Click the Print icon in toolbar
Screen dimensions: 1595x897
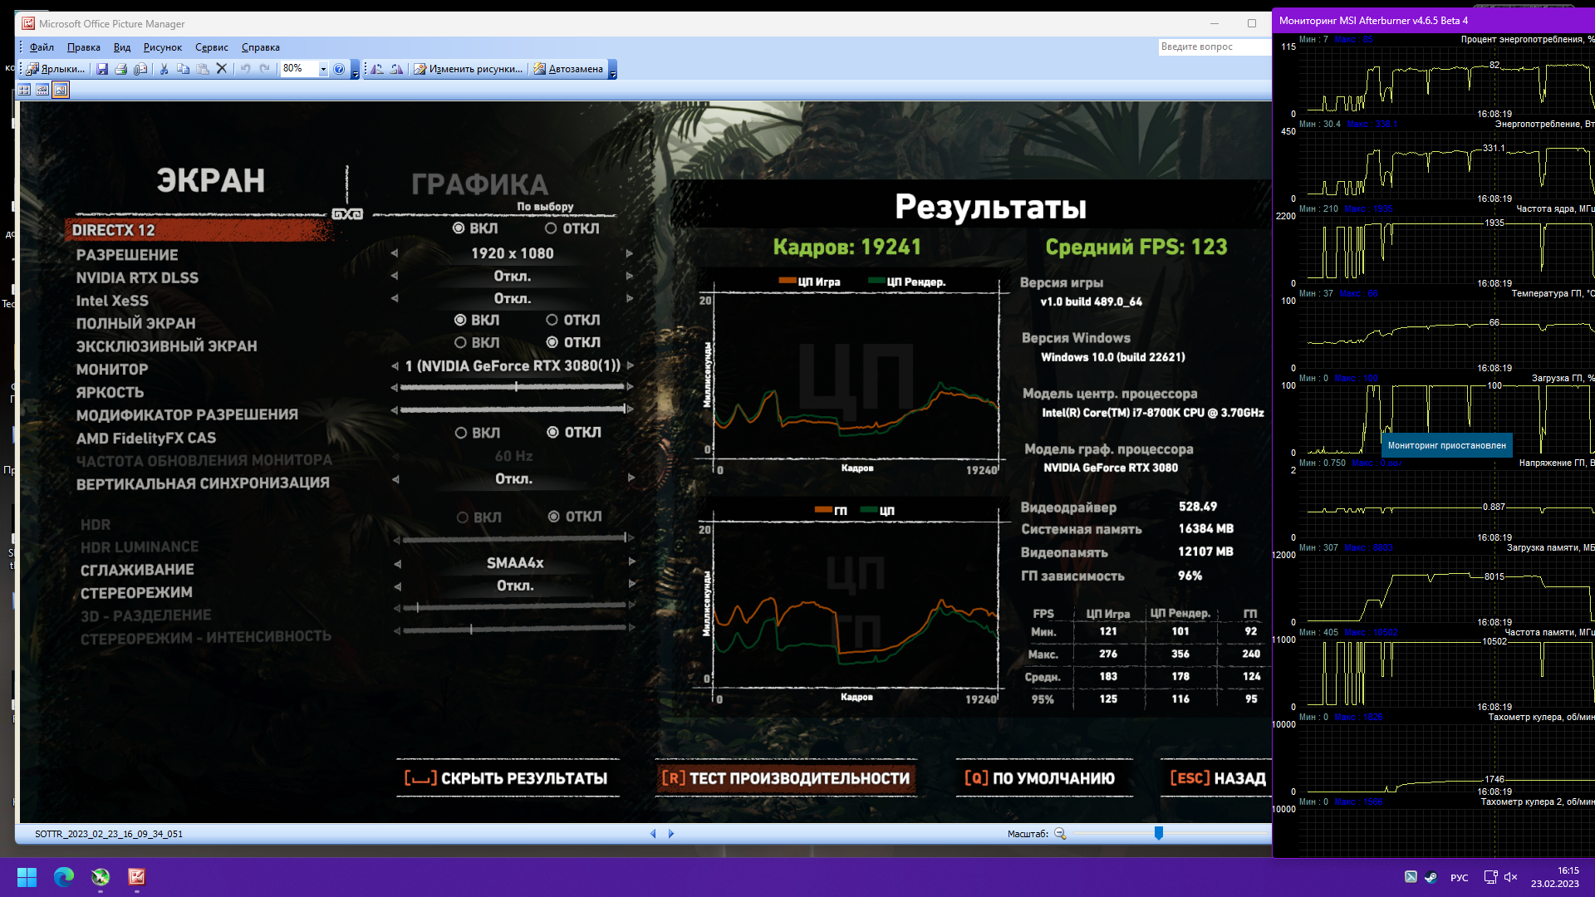(121, 69)
